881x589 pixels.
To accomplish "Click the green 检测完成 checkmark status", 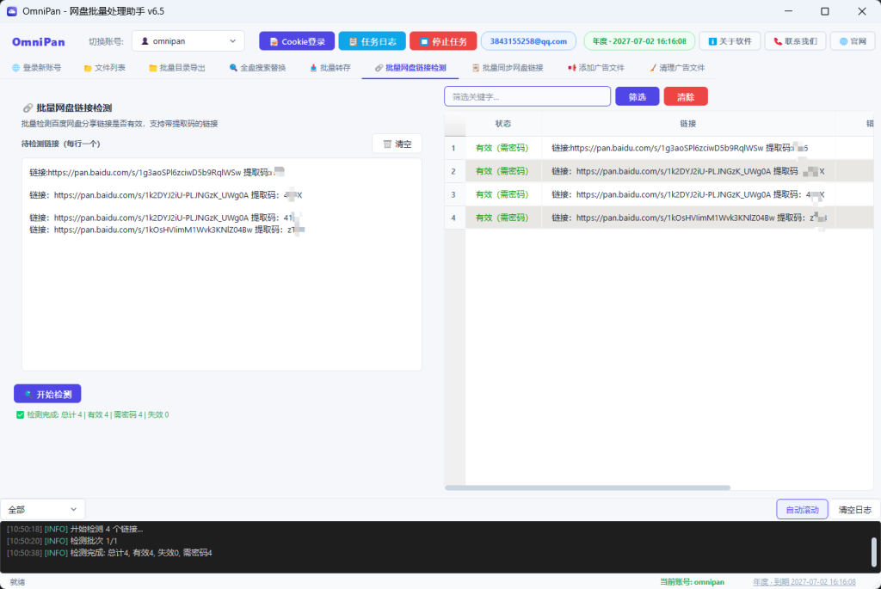I will pos(21,415).
